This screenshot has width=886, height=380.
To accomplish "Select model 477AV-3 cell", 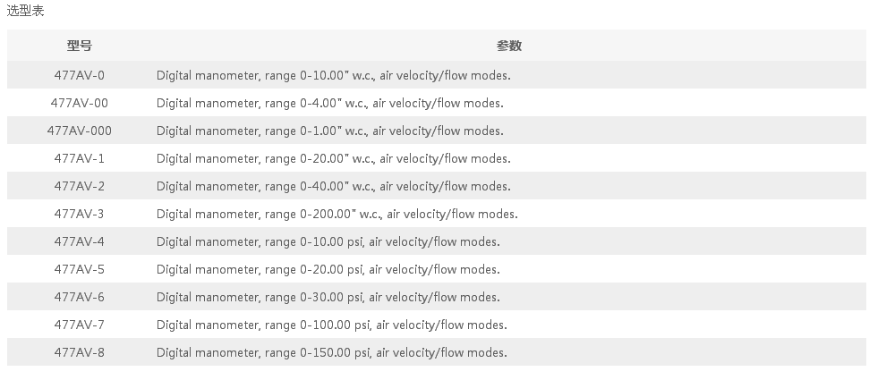I will pyautogui.click(x=79, y=214).
